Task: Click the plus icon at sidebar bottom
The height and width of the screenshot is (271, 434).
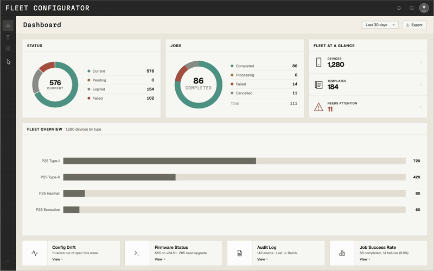Action: (x=8, y=261)
